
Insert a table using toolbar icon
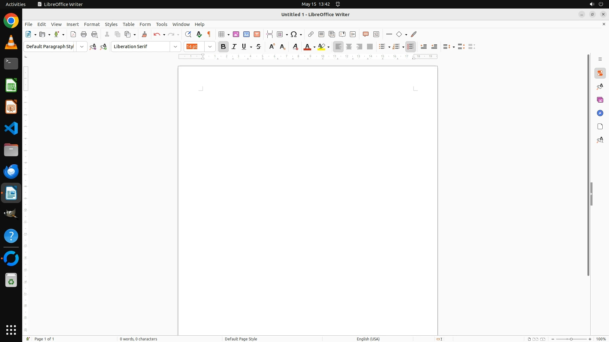coord(222,34)
